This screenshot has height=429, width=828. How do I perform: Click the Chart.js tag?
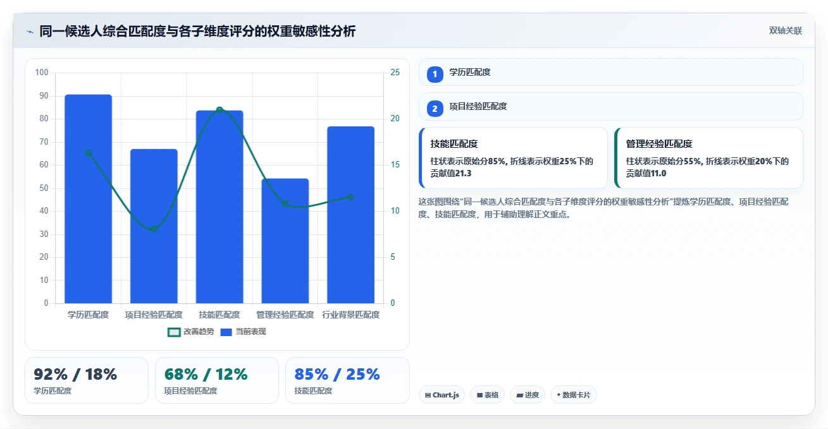click(x=442, y=395)
